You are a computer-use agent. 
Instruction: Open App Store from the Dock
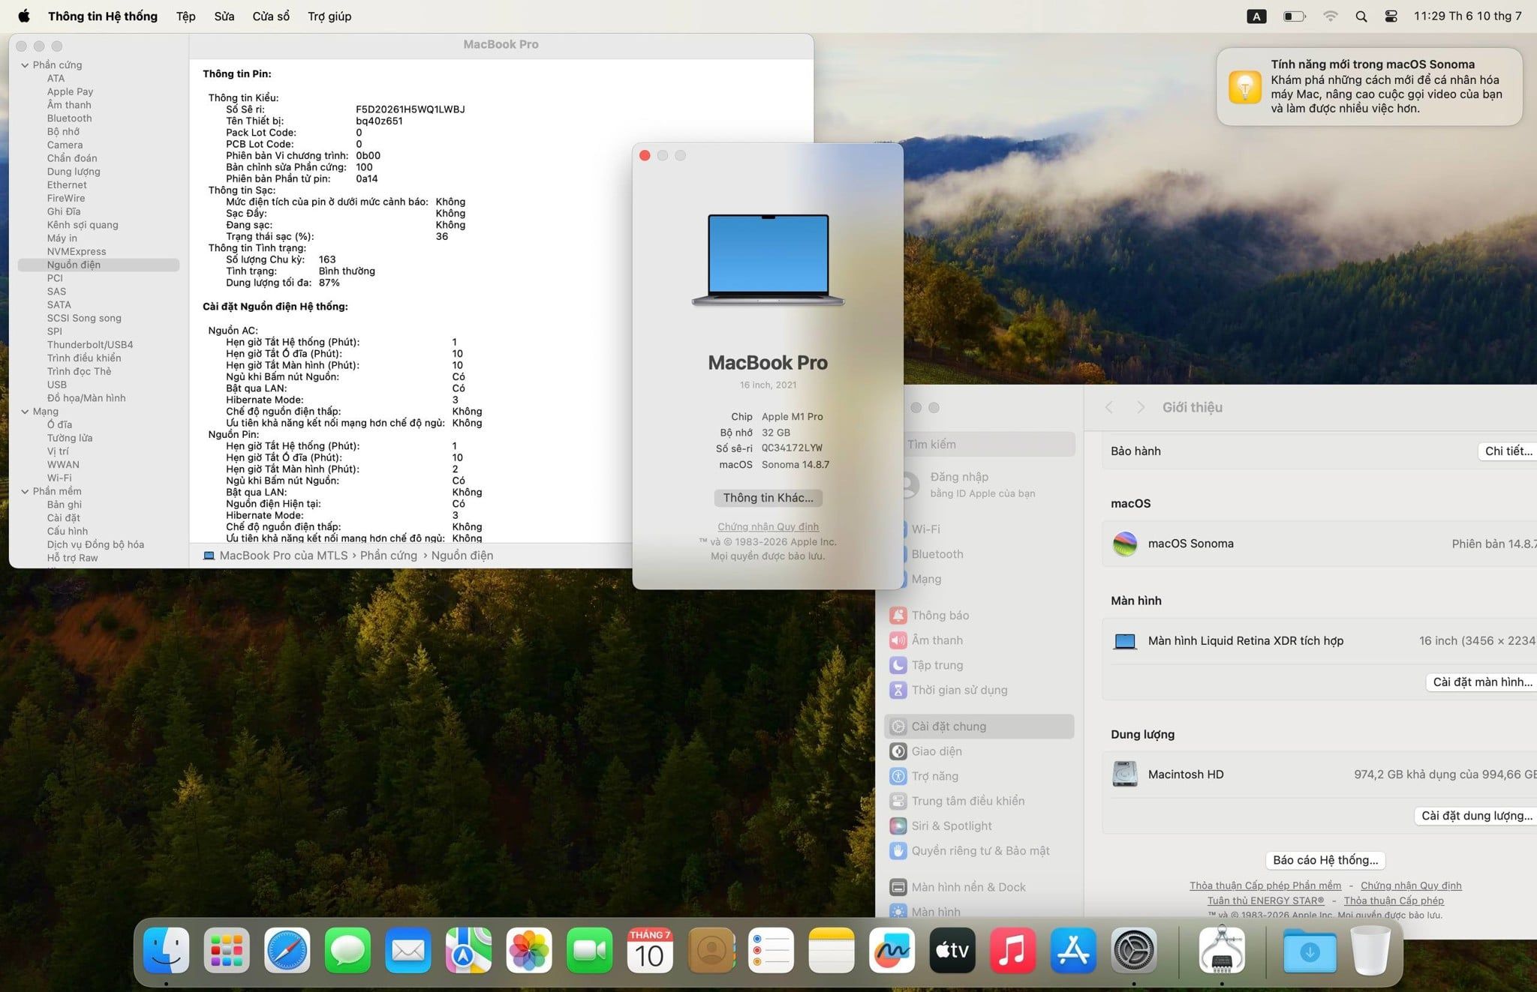point(1073,950)
